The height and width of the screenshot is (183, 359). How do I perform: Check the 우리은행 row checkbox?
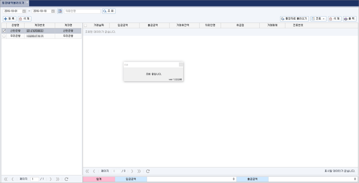[4, 36]
